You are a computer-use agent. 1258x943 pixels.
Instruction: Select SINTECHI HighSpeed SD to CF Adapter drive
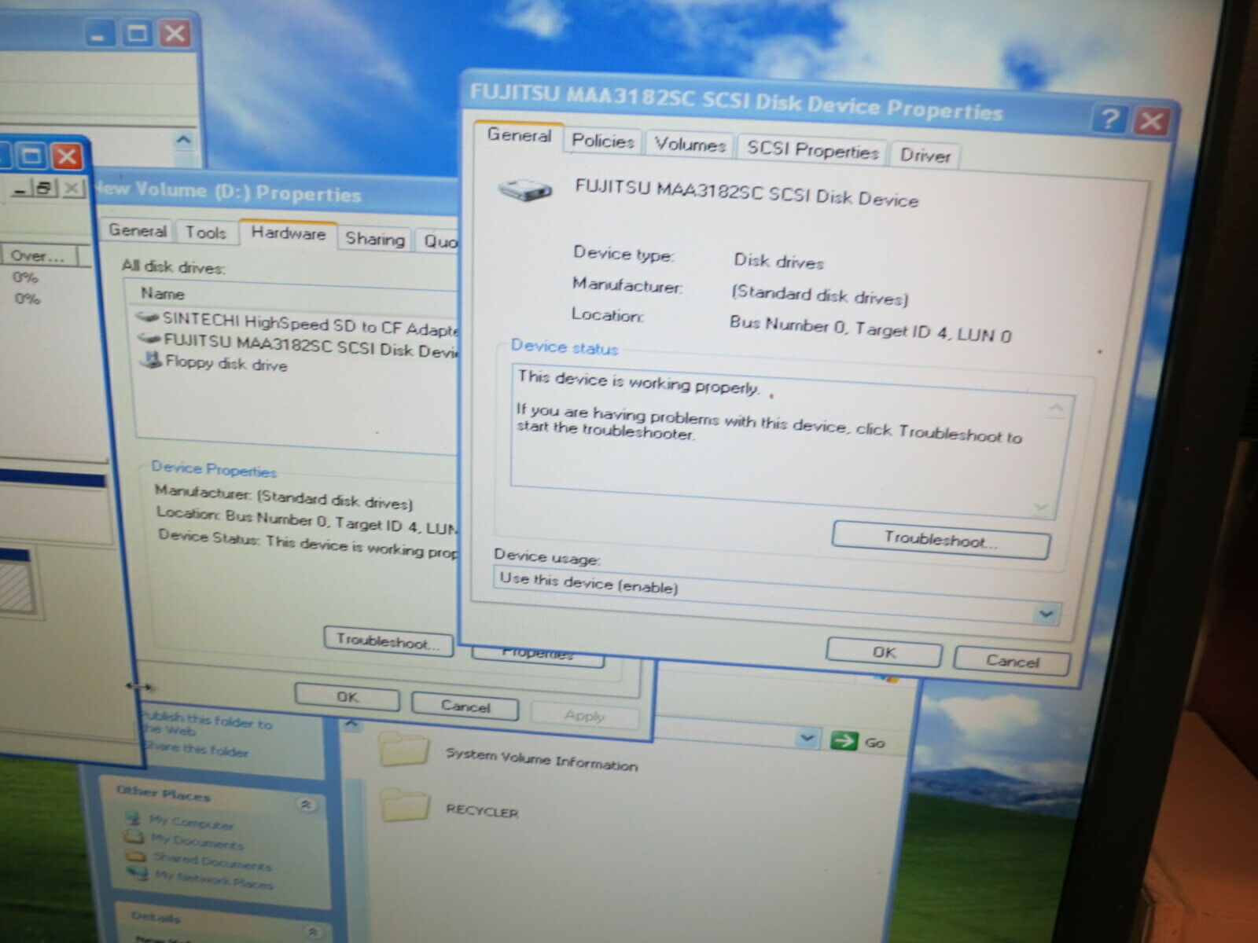299,323
